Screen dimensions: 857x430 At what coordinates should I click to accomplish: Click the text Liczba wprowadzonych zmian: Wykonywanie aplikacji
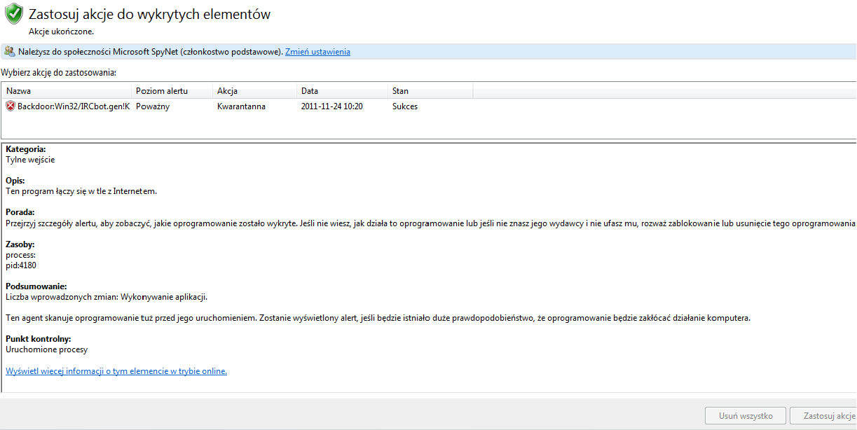pyautogui.click(x=107, y=297)
